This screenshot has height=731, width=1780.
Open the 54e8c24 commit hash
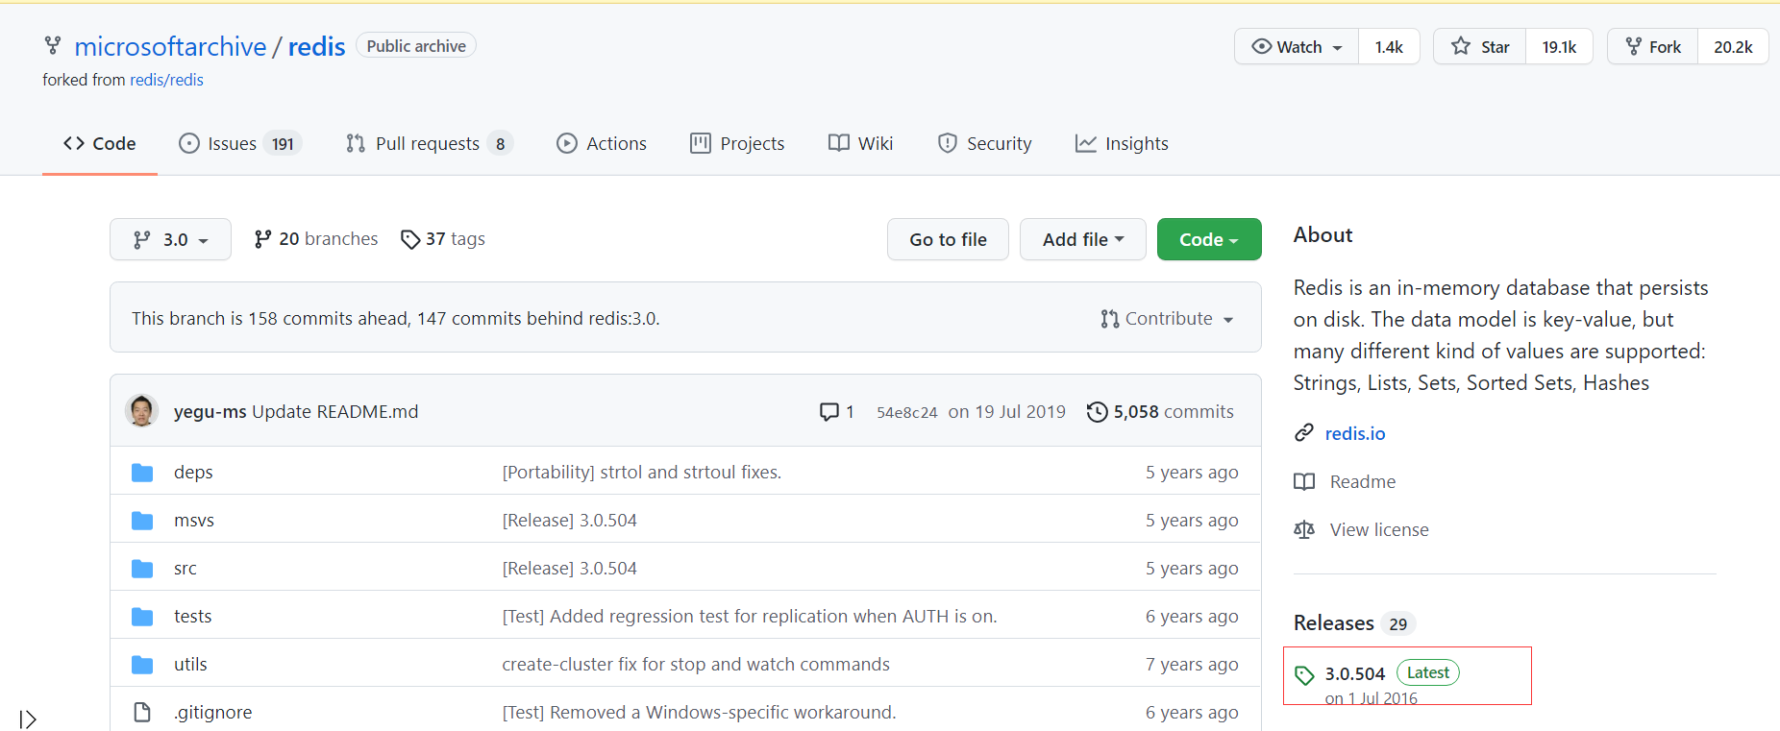click(907, 412)
